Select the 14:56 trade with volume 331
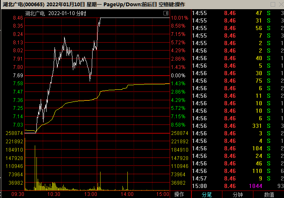Screen dimensions: 284x198 pyautogui.click(x=238, y=126)
